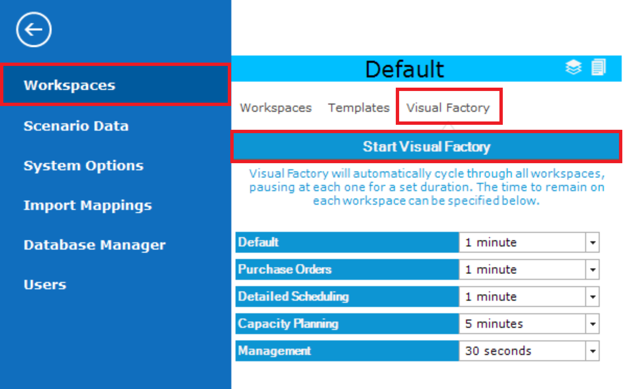Click the layers stack icon in Default header
Viewport: 629px width, 389px height.
pyautogui.click(x=573, y=67)
